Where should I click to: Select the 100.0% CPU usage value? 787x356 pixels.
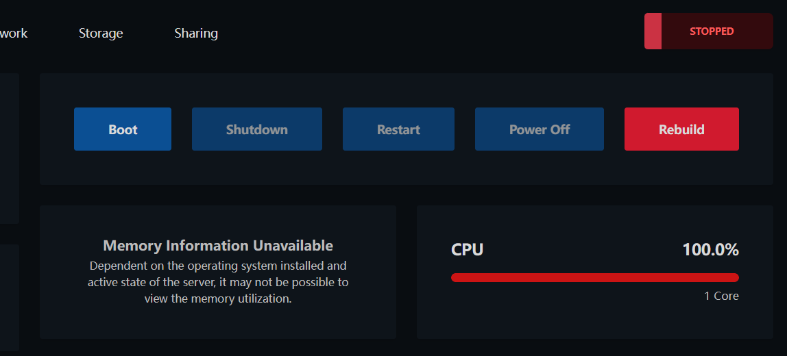pyautogui.click(x=710, y=249)
